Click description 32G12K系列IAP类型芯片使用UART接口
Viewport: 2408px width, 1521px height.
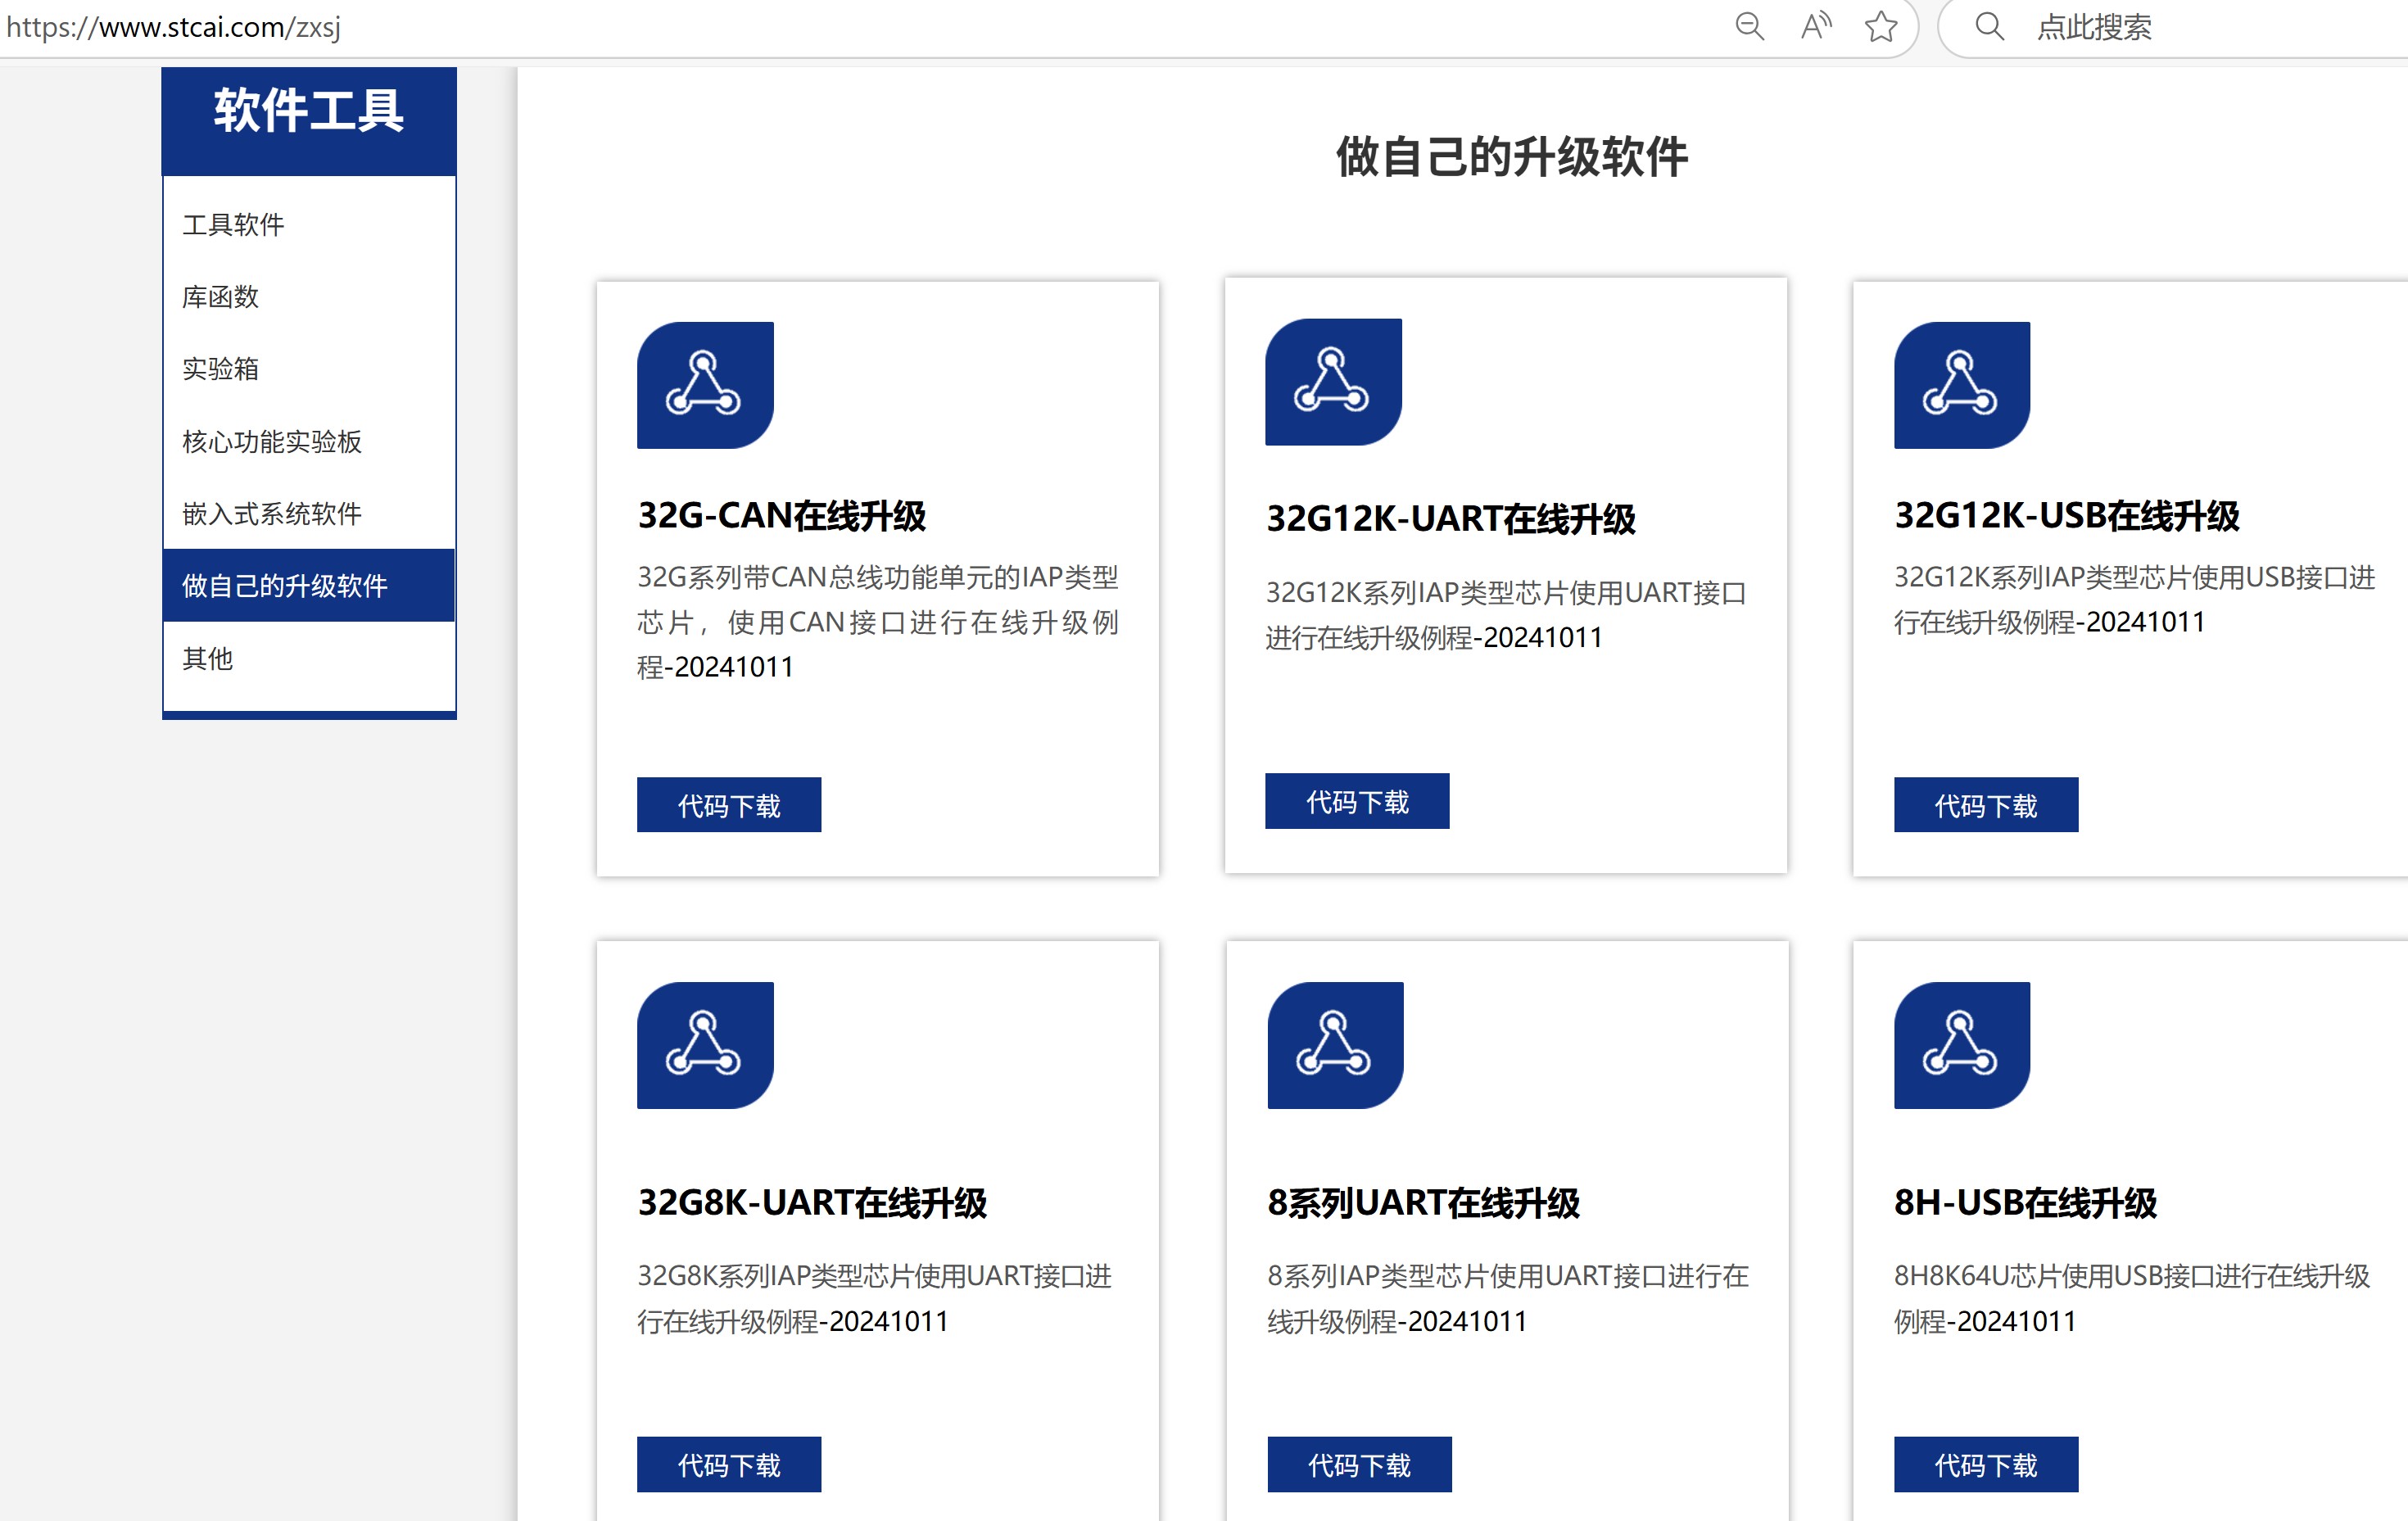coord(1506,614)
